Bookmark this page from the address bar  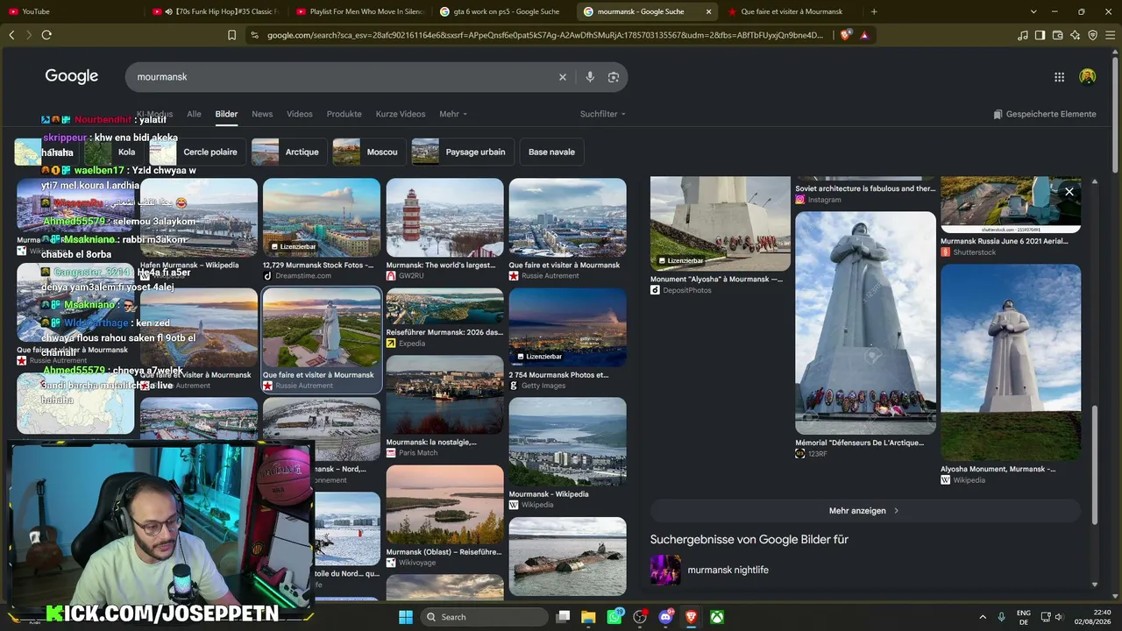pos(231,35)
